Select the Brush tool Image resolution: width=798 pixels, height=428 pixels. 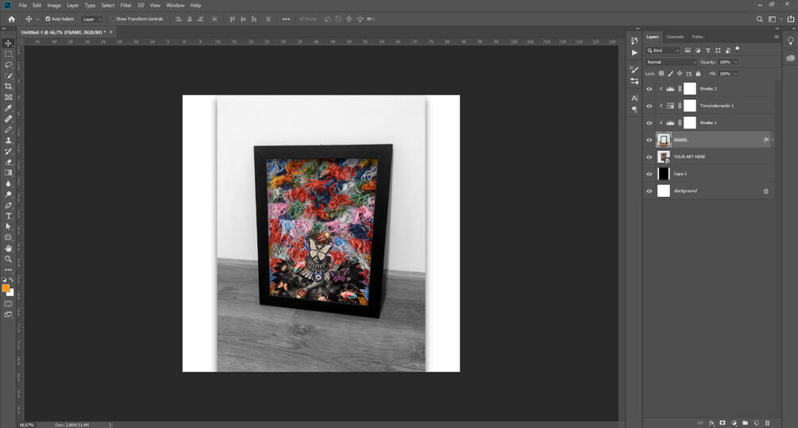point(8,129)
